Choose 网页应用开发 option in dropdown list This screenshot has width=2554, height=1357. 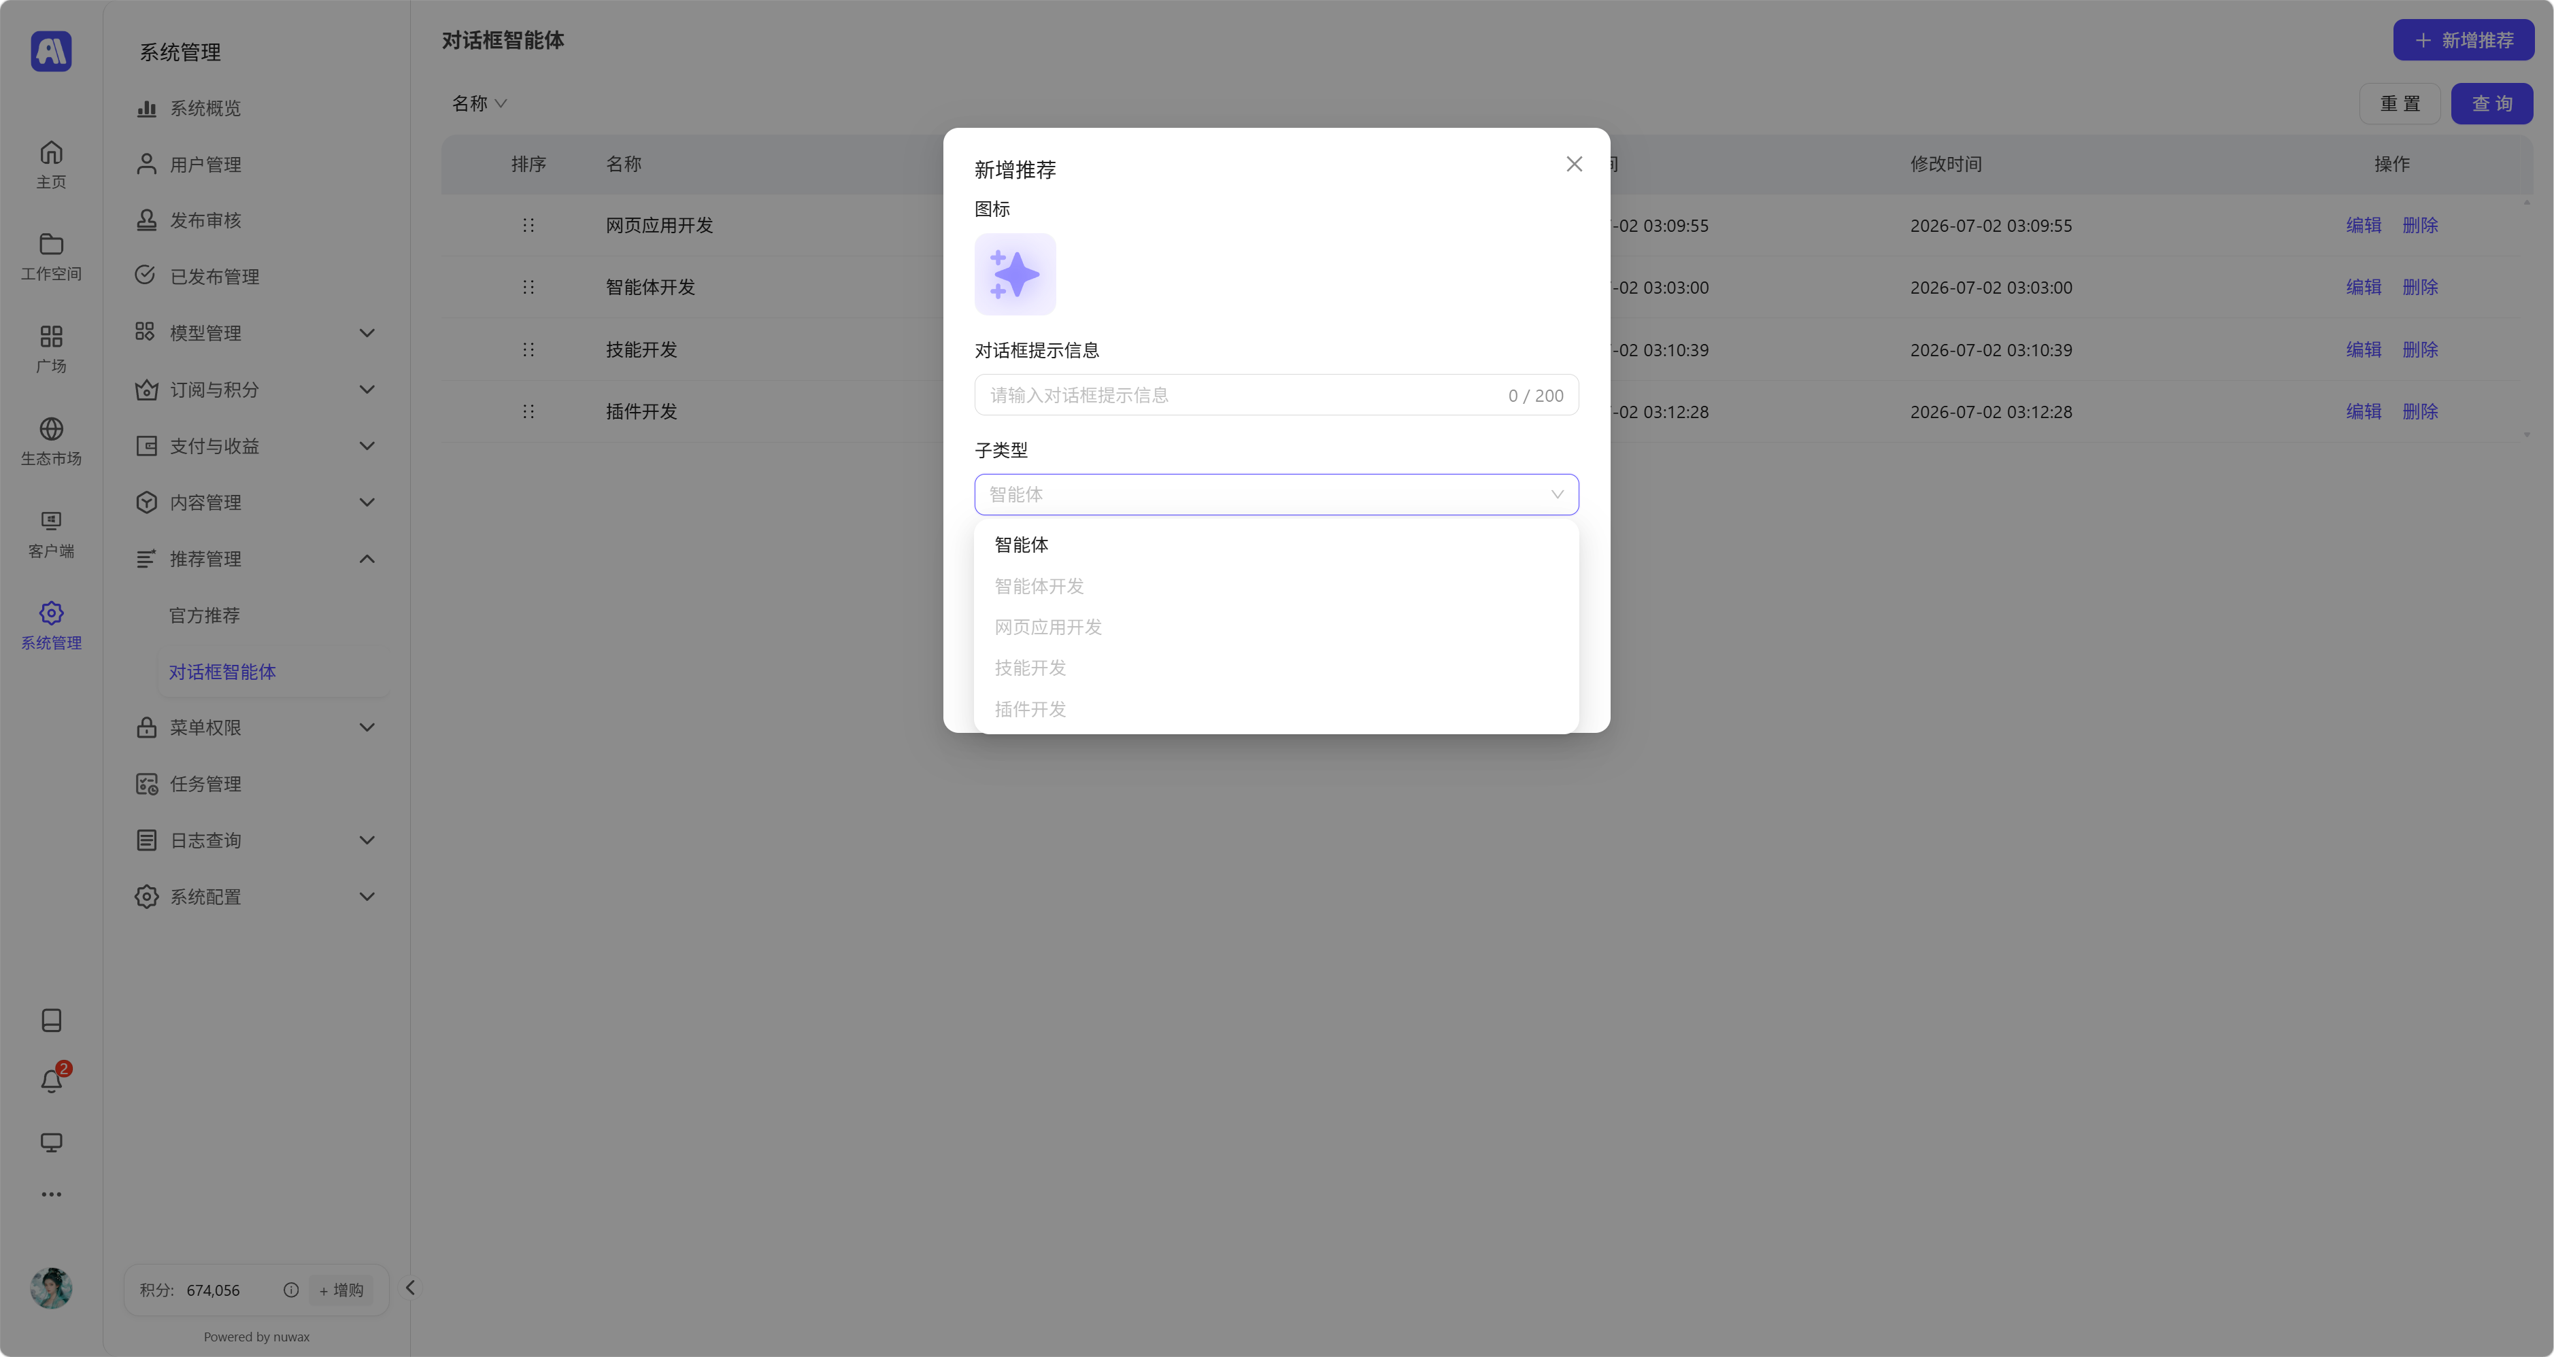[1276, 626]
